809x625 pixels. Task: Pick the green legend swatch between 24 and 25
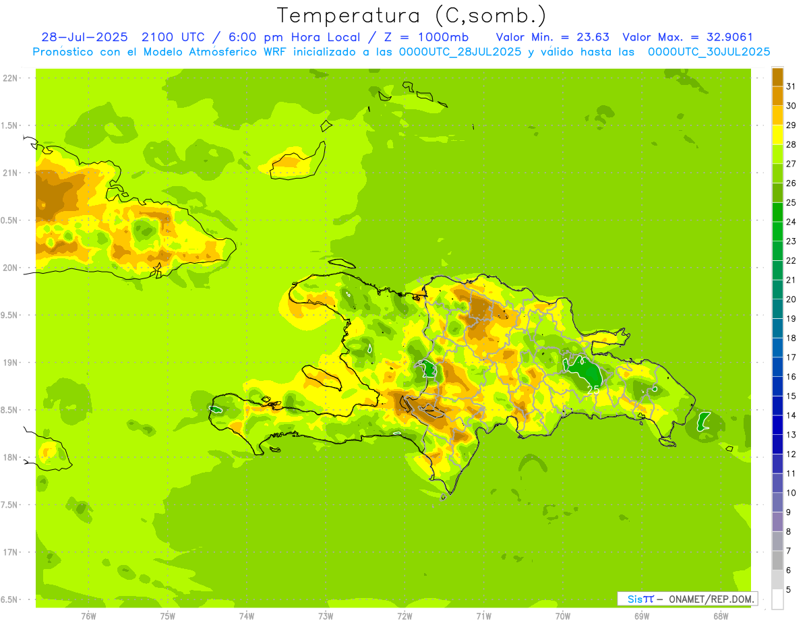pyautogui.click(x=777, y=212)
